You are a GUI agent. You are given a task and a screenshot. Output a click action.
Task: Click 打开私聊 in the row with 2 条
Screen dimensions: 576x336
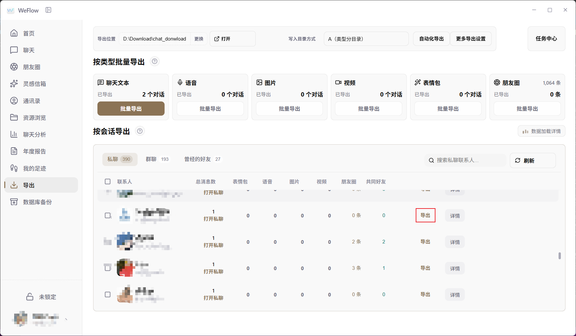(x=213, y=245)
